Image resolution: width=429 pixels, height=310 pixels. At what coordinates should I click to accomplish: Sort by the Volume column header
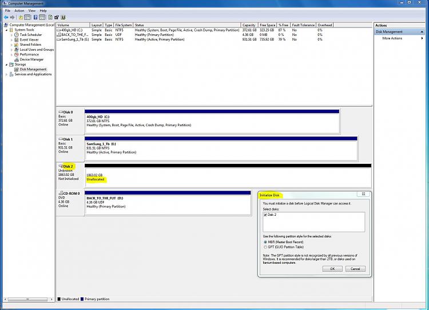tap(73, 25)
